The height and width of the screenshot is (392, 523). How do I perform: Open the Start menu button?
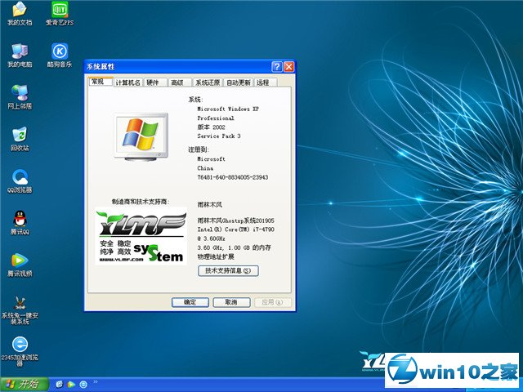click(x=24, y=385)
